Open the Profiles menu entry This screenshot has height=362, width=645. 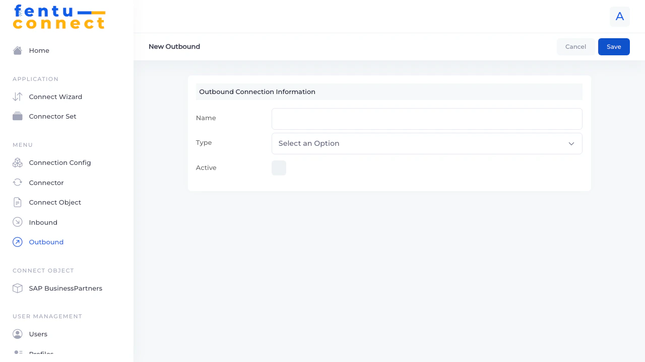[41, 353]
